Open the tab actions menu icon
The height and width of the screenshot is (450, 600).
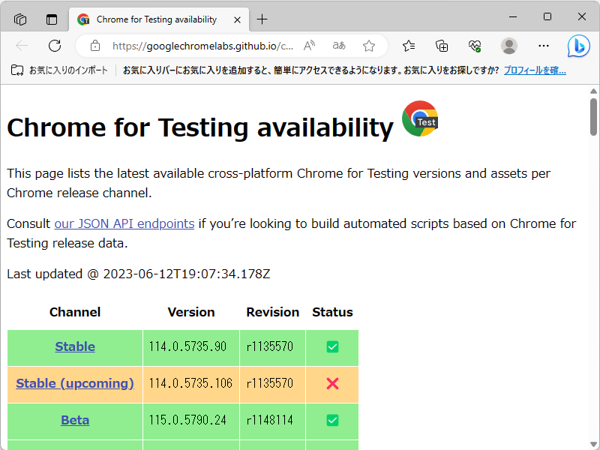[x=50, y=18]
